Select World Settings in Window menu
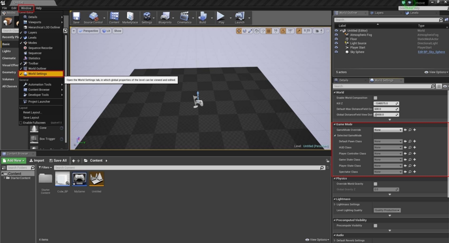The height and width of the screenshot is (243, 449). pos(41,74)
